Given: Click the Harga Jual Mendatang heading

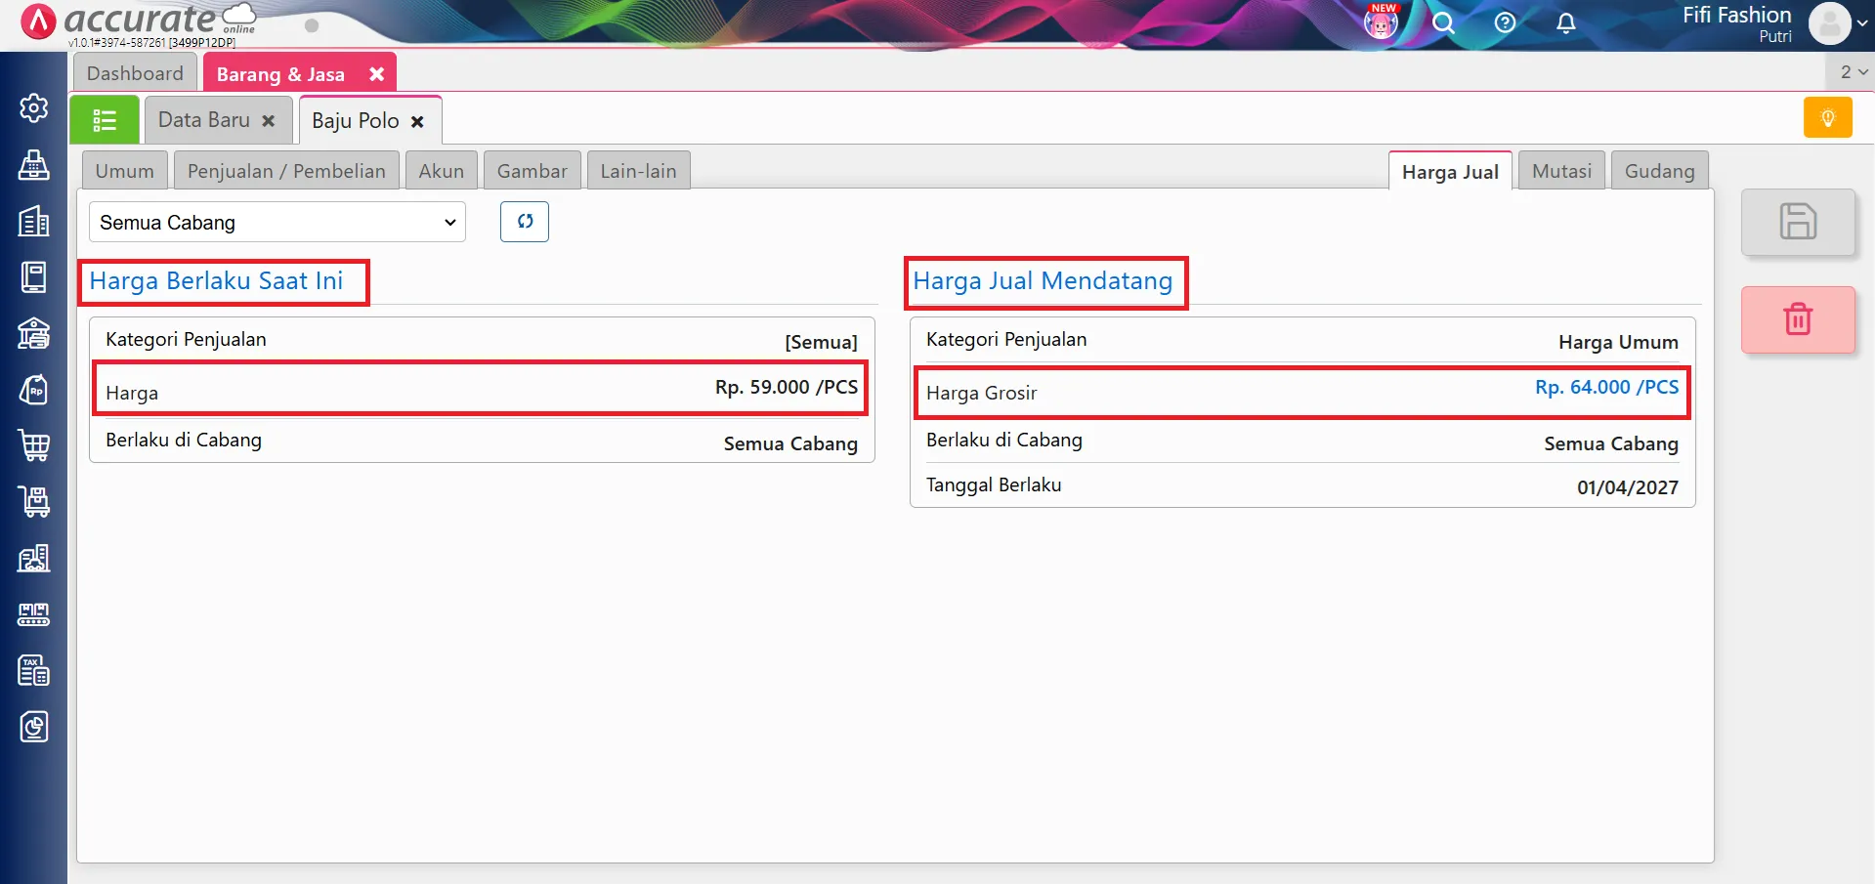Looking at the screenshot, I should click(1043, 281).
